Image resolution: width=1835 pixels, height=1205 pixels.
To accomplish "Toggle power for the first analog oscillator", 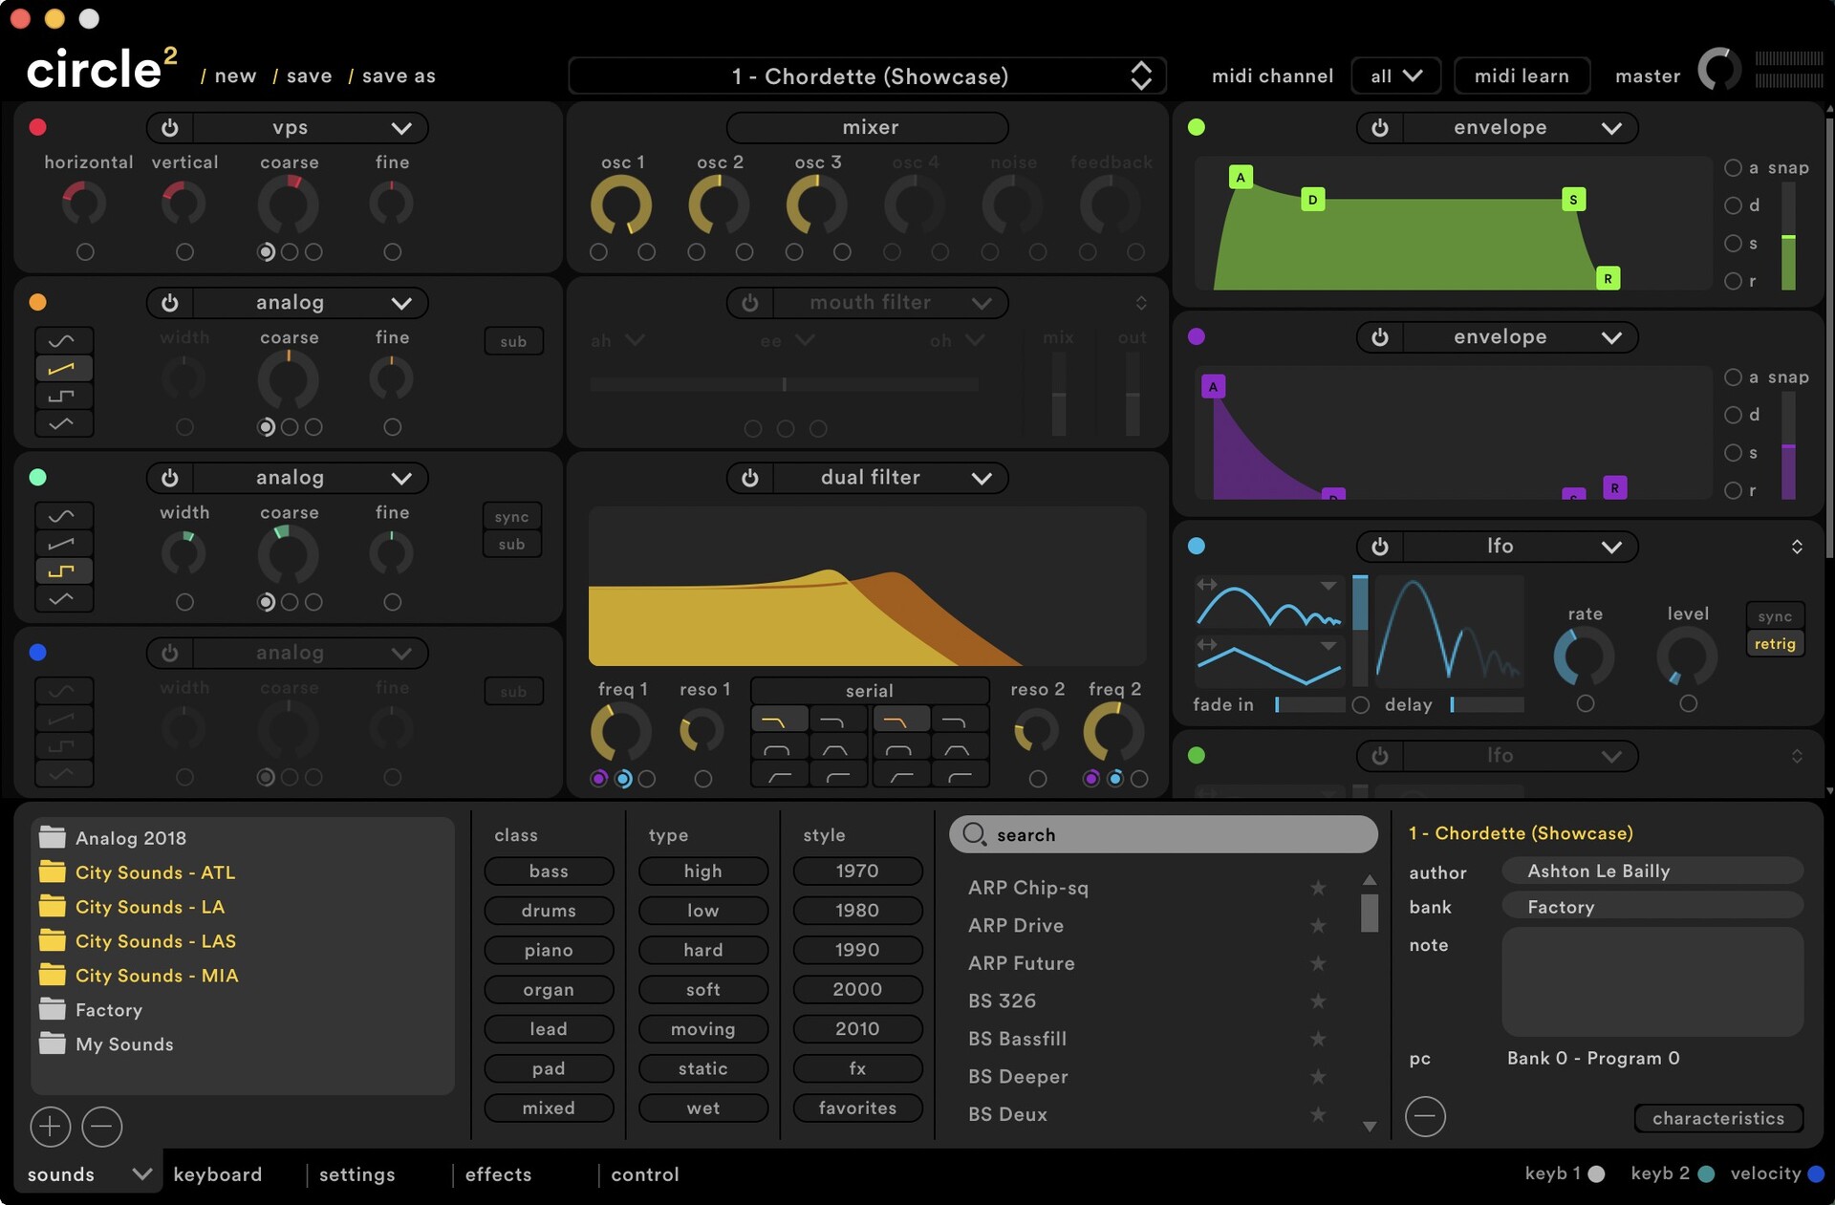I will point(170,303).
